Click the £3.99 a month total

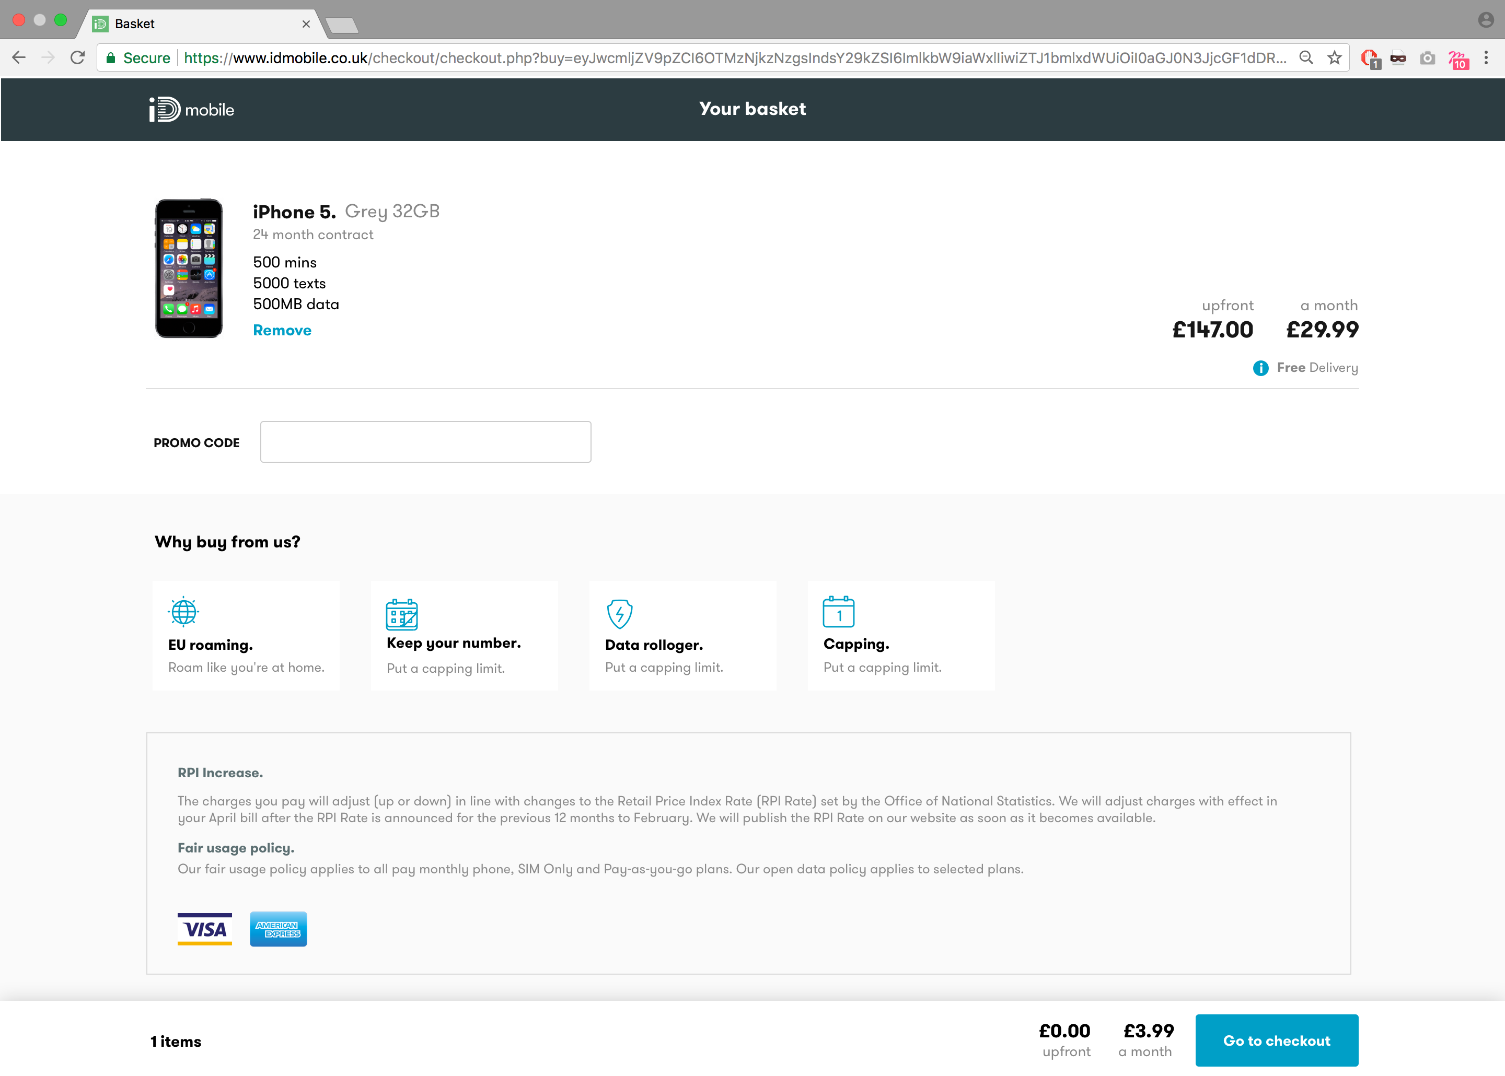pyautogui.click(x=1149, y=1031)
